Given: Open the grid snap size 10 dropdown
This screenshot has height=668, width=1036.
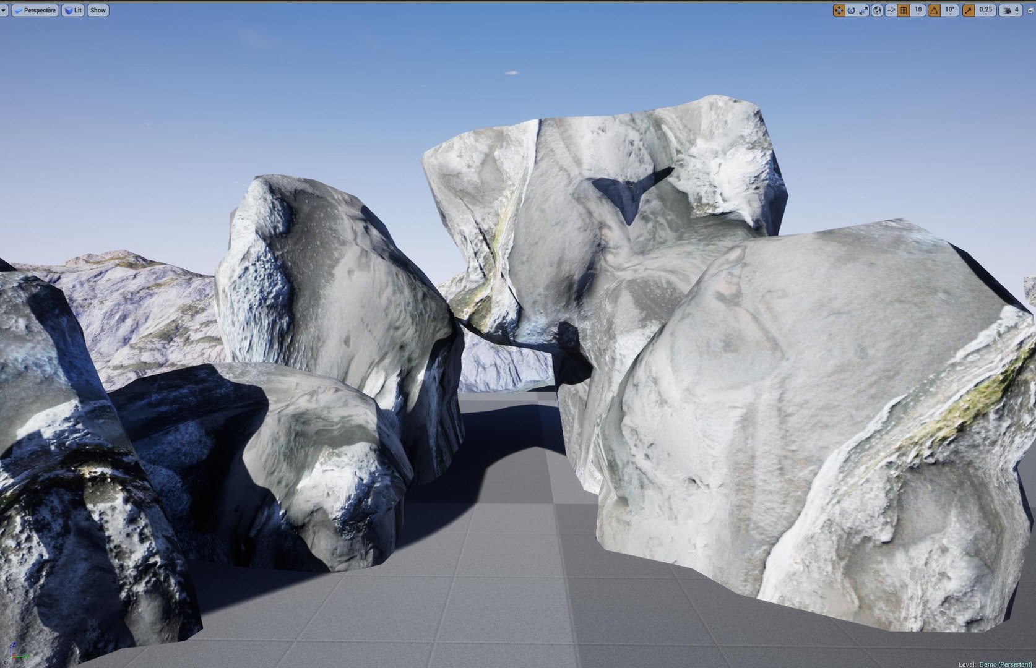Looking at the screenshot, I should tap(918, 11).
